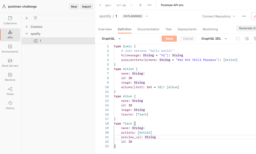Click the pencil edit icon at top right
The image size is (256, 154).
coord(254,16)
